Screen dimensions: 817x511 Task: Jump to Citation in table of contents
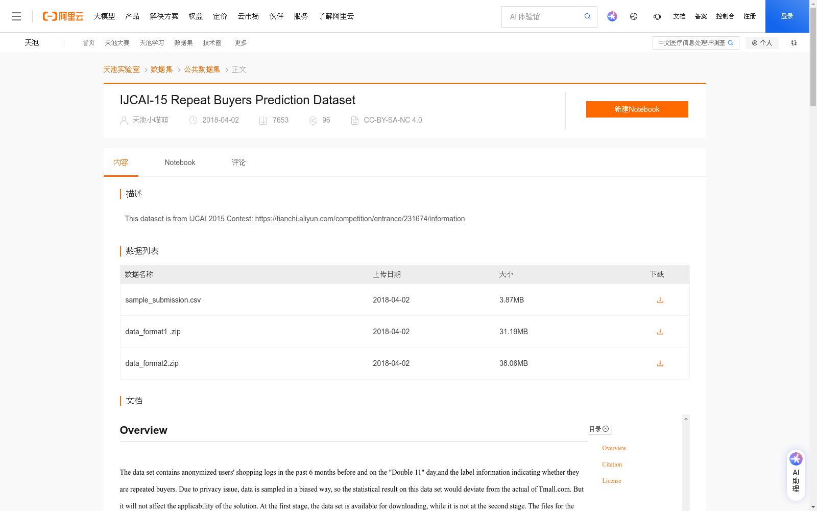612,464
